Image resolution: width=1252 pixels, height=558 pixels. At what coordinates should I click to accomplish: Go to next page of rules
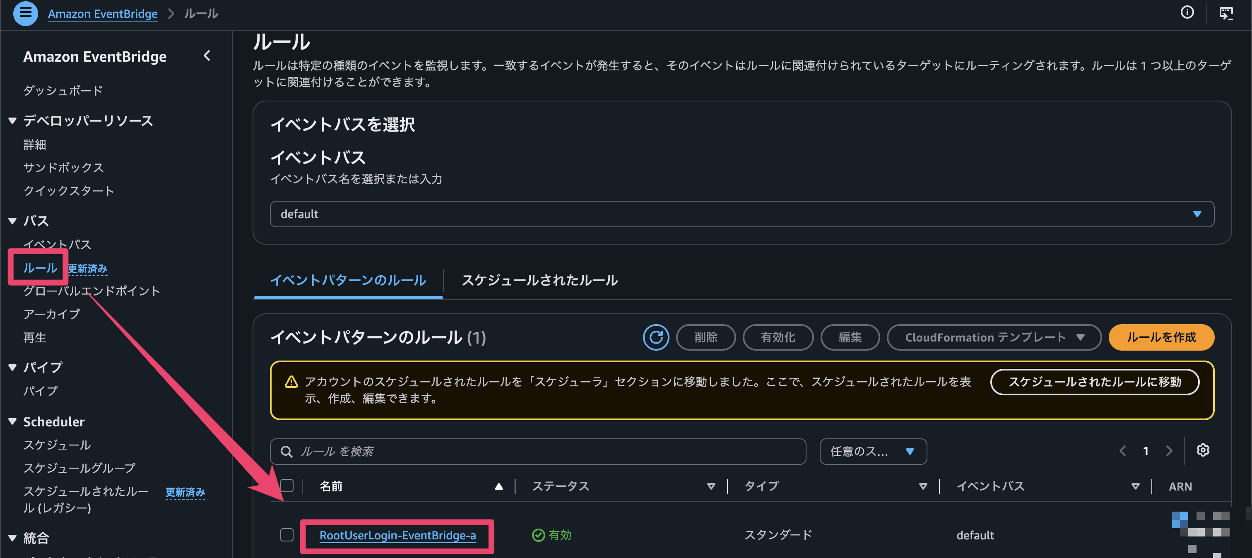[1169, 451]
